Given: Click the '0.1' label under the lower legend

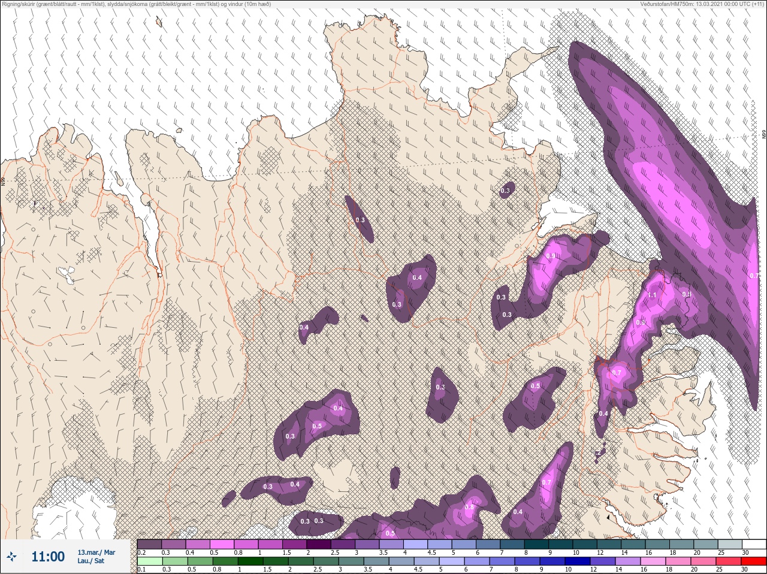Looking at the screenshot, I should click(141, 569).
